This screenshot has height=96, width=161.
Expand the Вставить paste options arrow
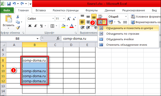[9, 28]
